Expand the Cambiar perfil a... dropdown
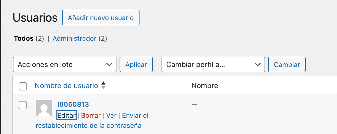The height and width of the screenshot is (134, 337). [213, 64]
